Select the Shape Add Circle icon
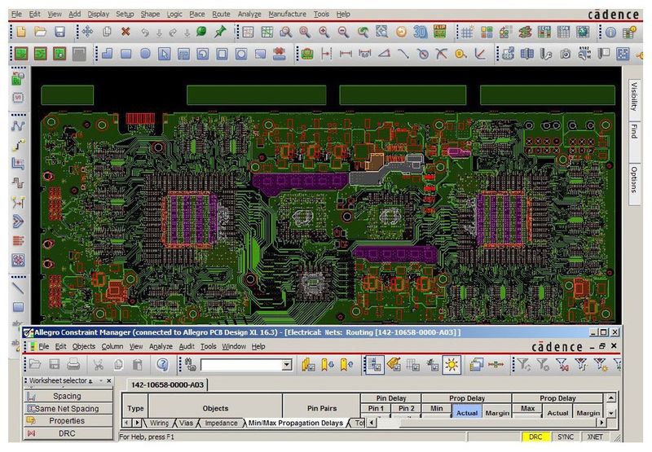This screenshot has height=452, width=652. click(x=145, y=53)
